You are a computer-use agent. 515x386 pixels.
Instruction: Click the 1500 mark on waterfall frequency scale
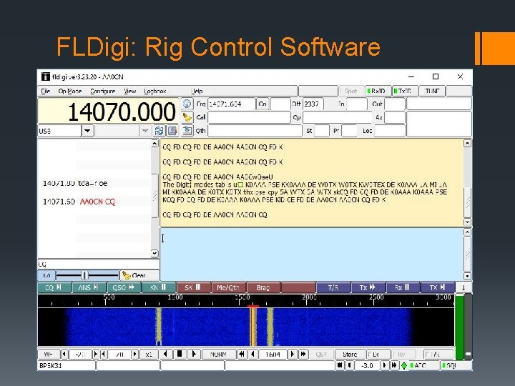[x=242, y=297]
